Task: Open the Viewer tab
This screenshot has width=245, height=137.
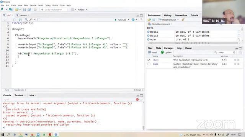Action: pos(188,48)
